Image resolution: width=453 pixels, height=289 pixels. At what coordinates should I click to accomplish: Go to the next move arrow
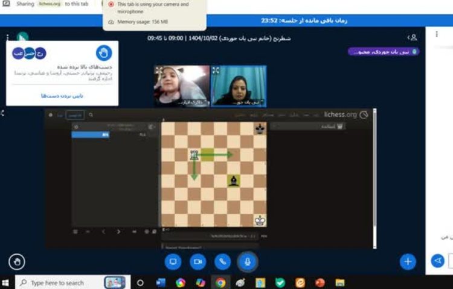click(x=118, y=231)
